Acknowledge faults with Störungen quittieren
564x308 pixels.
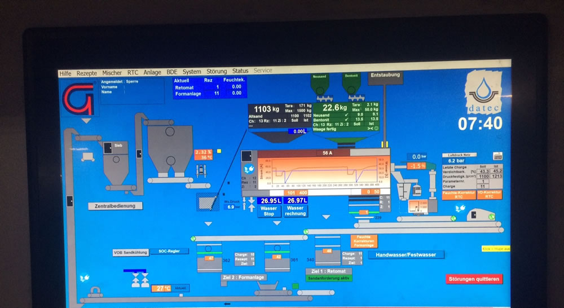(x=474, y=279)
